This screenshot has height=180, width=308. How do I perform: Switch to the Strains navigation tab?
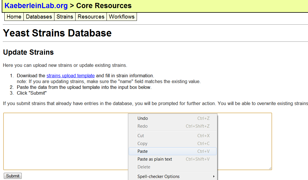tap(65, 17)
